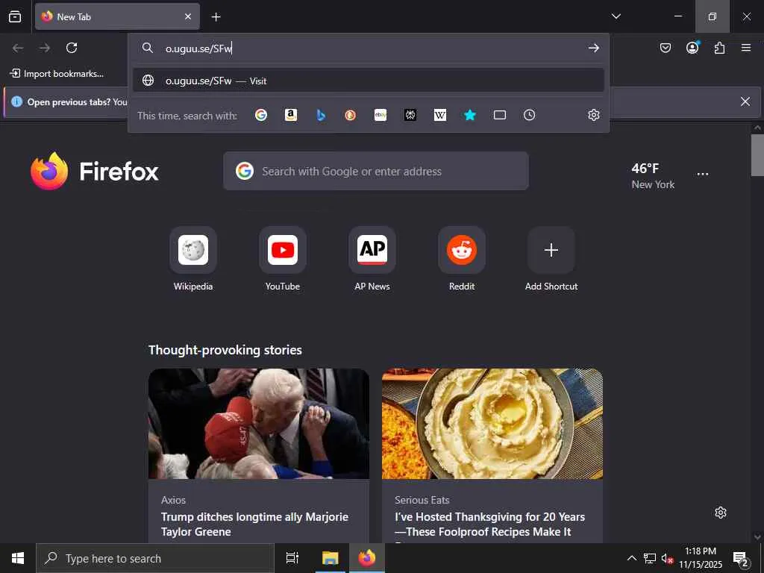Image resolution: width=764 pixels, height=573 pixels.
Task: Go forward one page
Action: tap(45, 48)
